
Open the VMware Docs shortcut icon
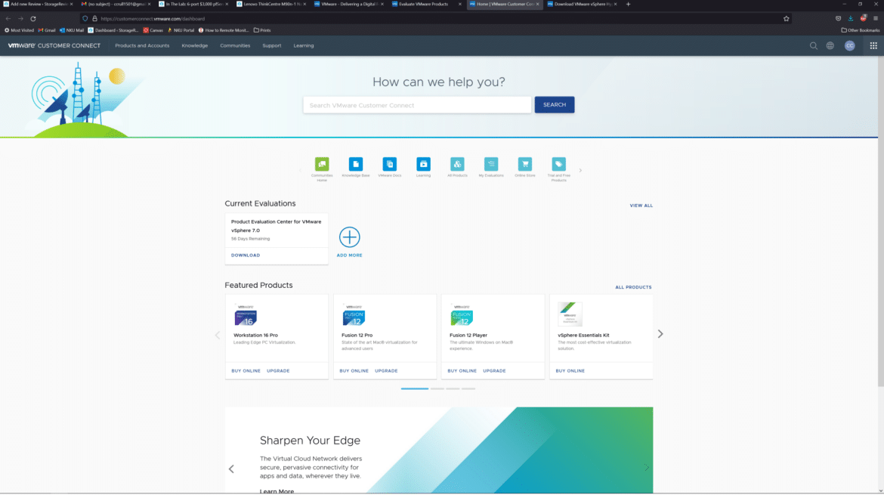click(390, 164)
